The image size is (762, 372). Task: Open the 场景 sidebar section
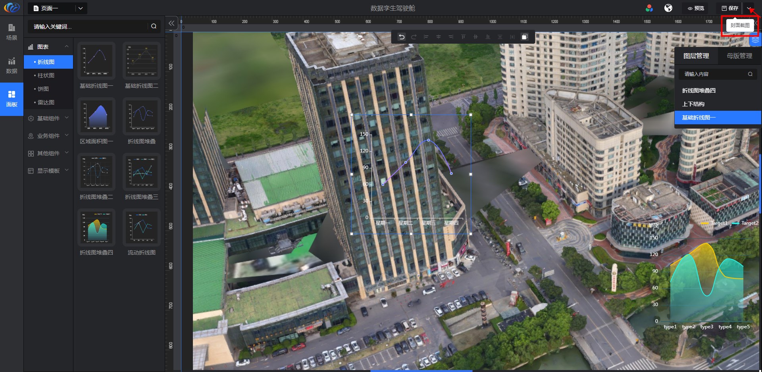click(x=12, y=32)
